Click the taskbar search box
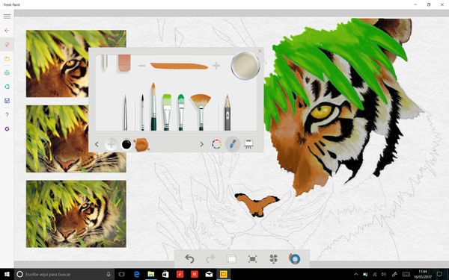The image size is (449, 280). 64,274
